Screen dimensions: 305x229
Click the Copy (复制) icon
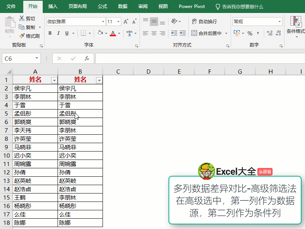coord(21,27)
